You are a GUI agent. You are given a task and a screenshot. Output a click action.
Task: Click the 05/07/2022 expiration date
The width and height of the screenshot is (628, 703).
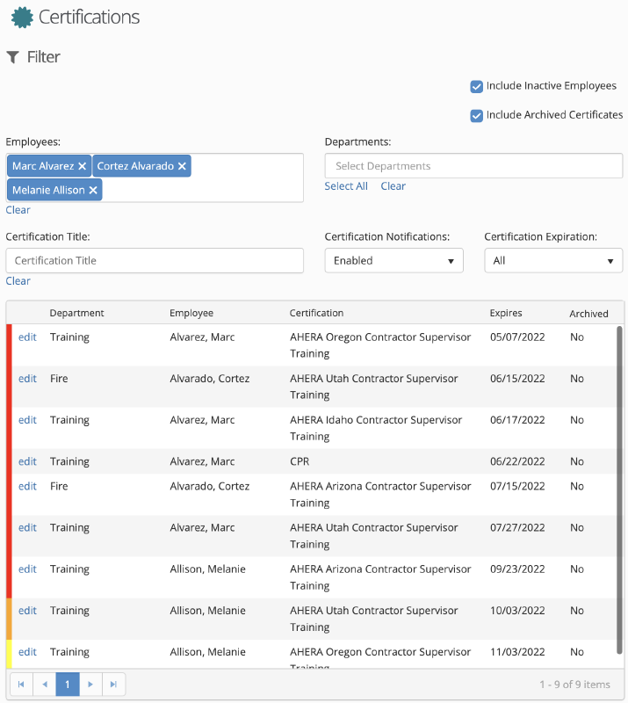(517, 337)
